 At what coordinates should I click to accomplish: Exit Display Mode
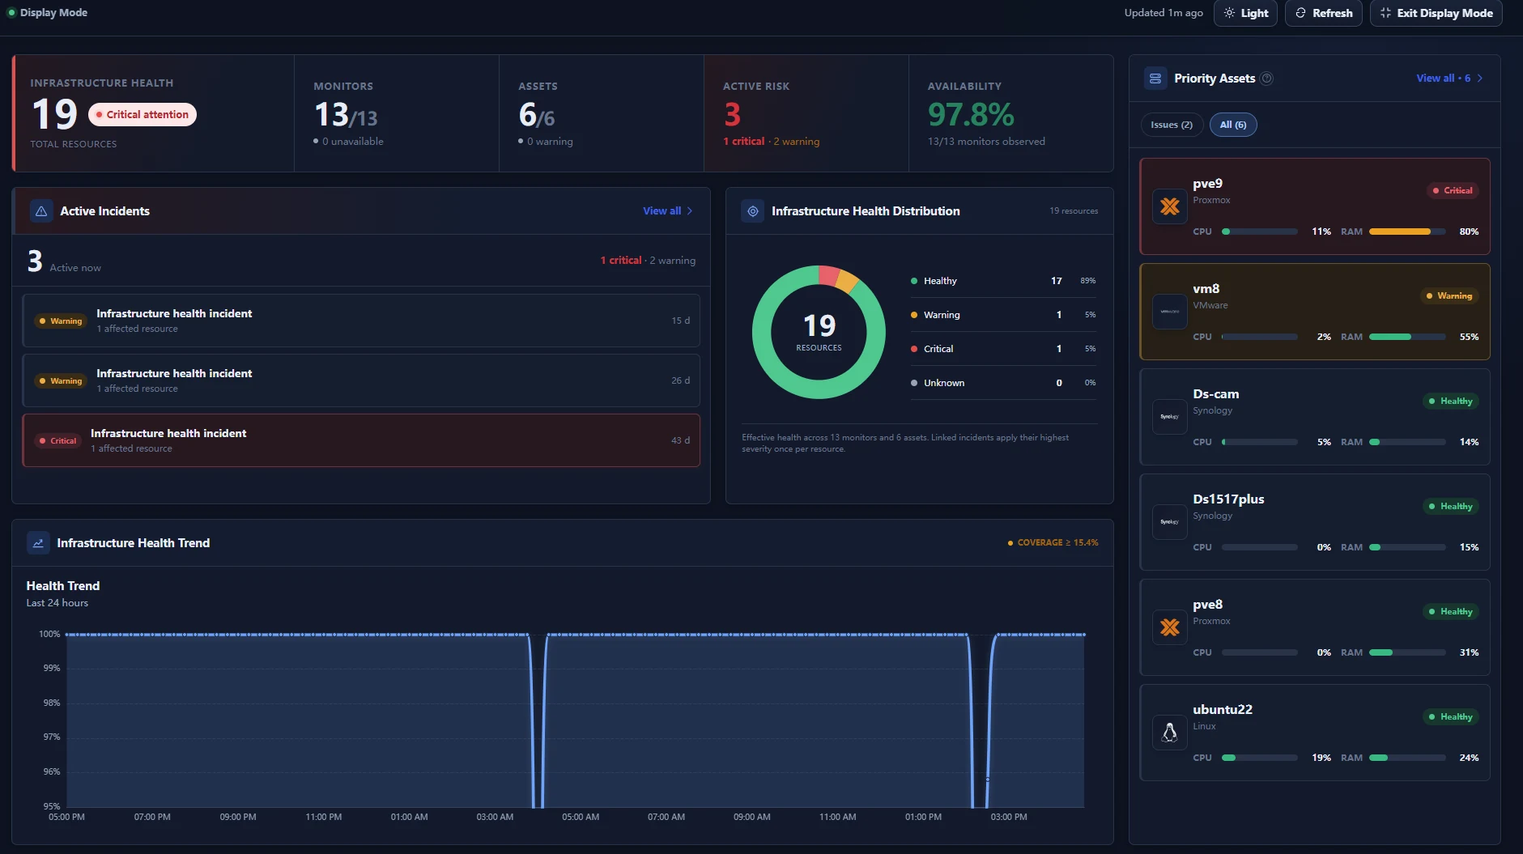(1436, 13)
